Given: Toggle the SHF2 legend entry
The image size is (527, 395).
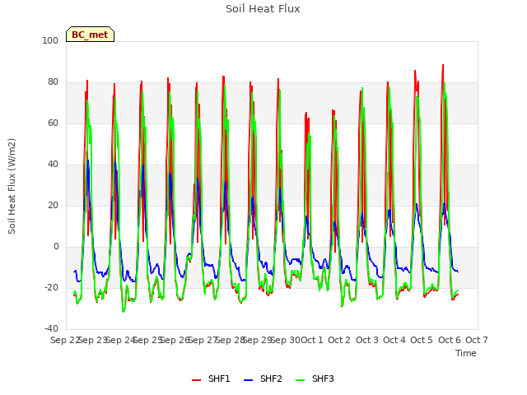Looking at the screenshot, I should [263, 379].
